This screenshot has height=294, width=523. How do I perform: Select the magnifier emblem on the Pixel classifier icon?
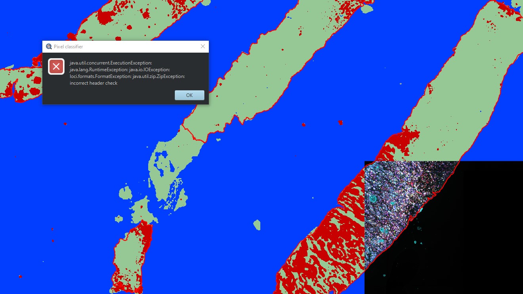[49, 46]
